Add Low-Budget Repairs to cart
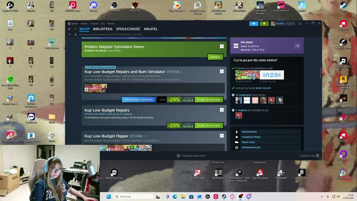The width and height of the screenshot is (357, 201). (x=209, y=126)
